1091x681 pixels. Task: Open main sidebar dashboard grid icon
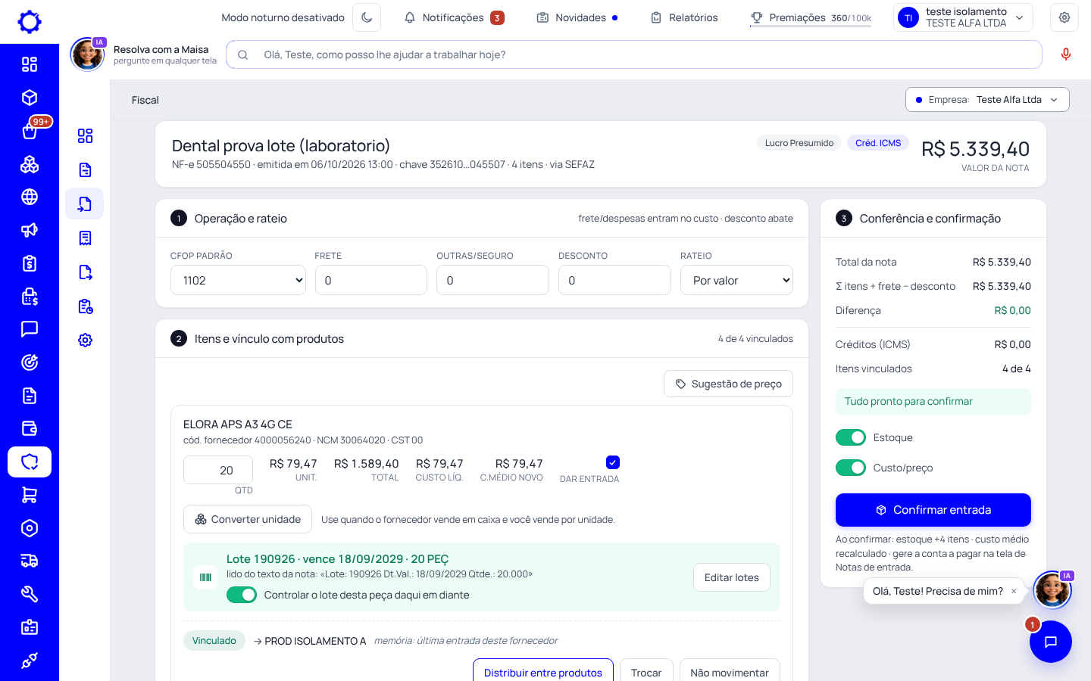click(x=30, y=64)
